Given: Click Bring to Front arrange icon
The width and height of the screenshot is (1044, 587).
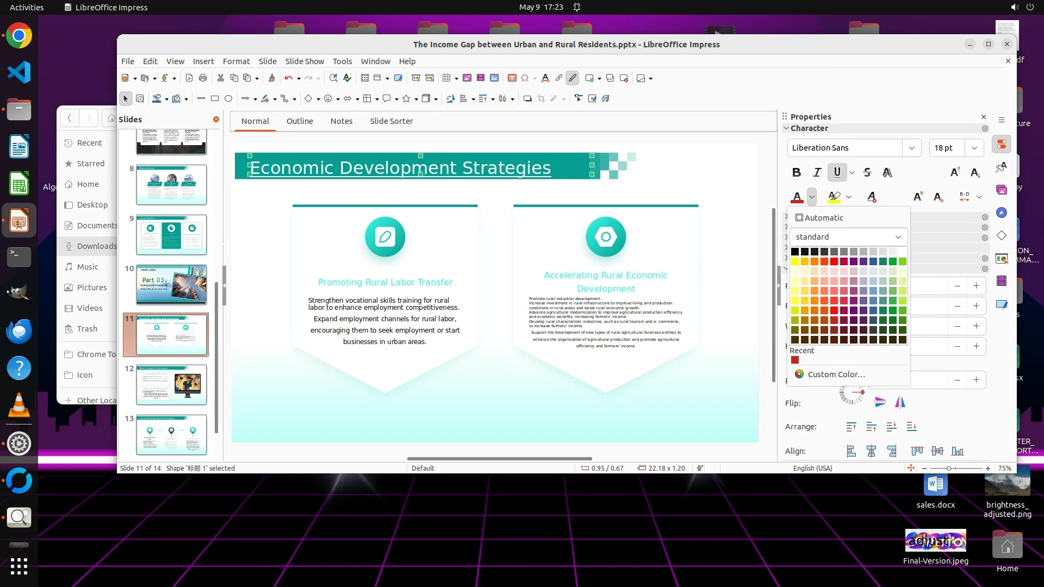Looking at the screenshot, I should (x=852, y=427).
